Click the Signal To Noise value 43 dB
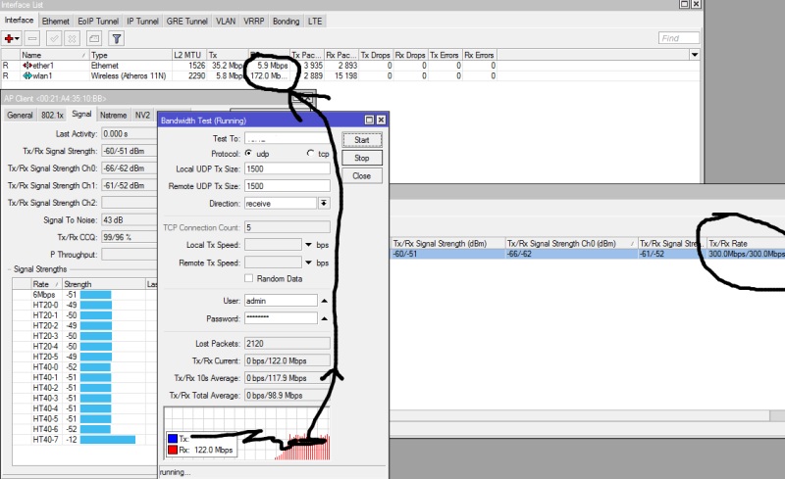Image resolution: width=785 pixels, height=479 pixels. tap(129, 220)
